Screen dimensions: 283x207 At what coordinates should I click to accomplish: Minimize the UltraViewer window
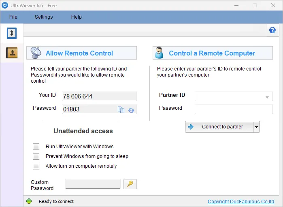click(236, 5)
